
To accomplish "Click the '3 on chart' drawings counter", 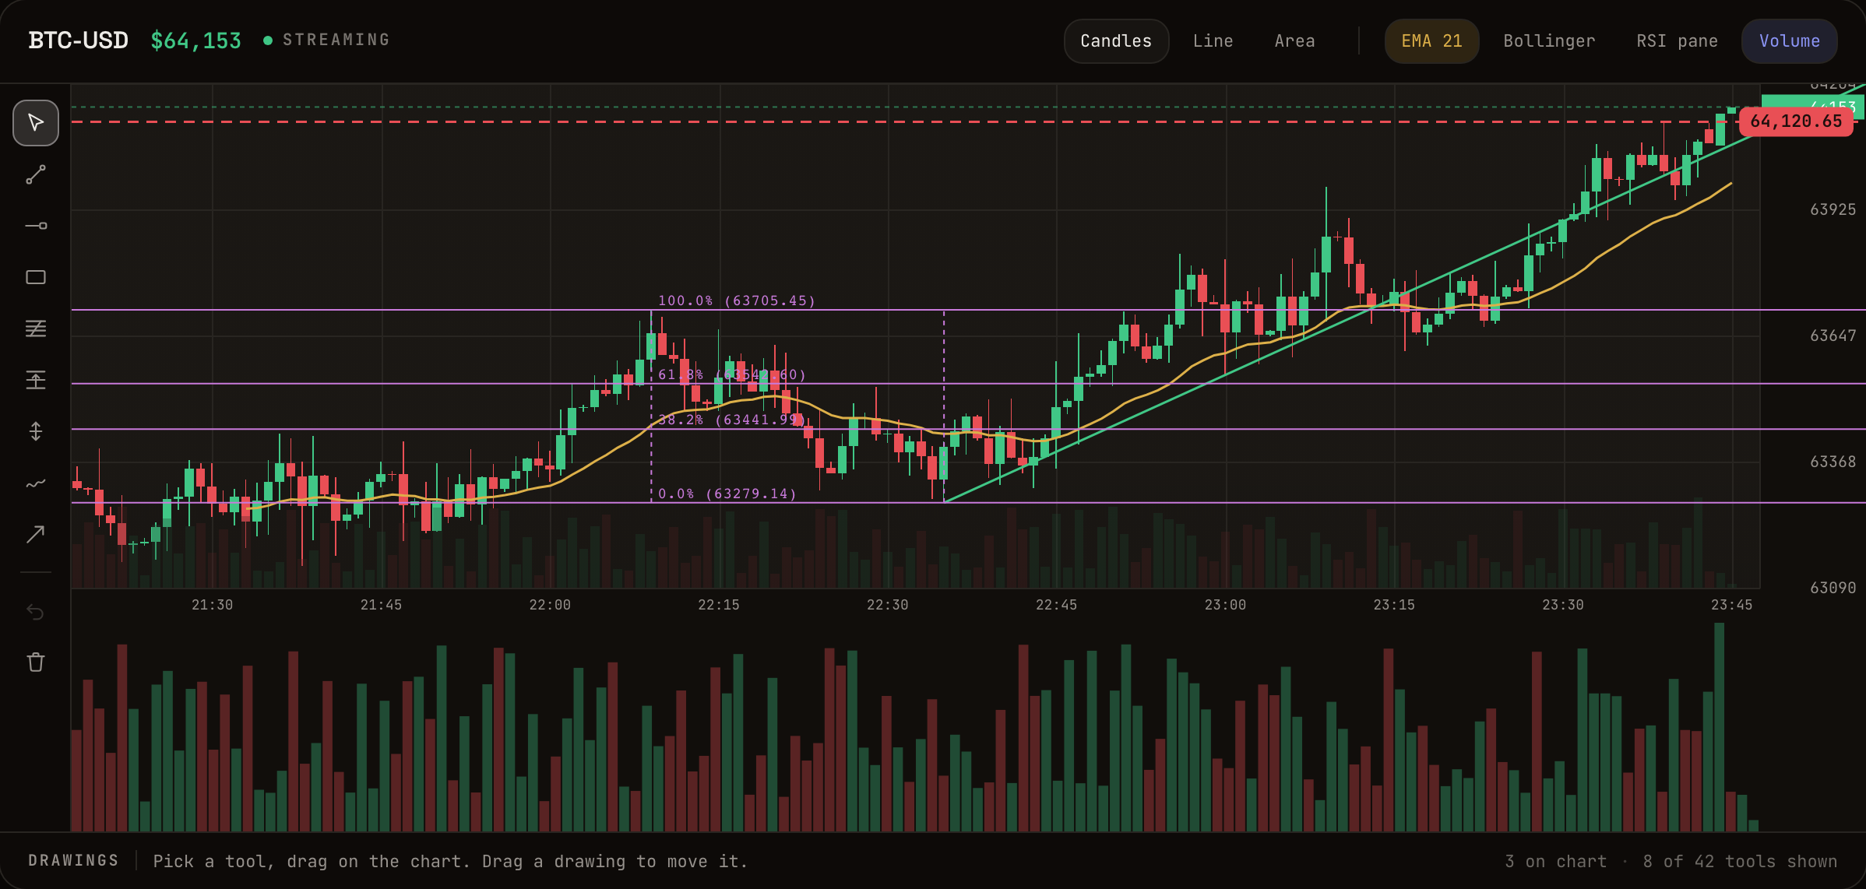I will [1556, 862].
